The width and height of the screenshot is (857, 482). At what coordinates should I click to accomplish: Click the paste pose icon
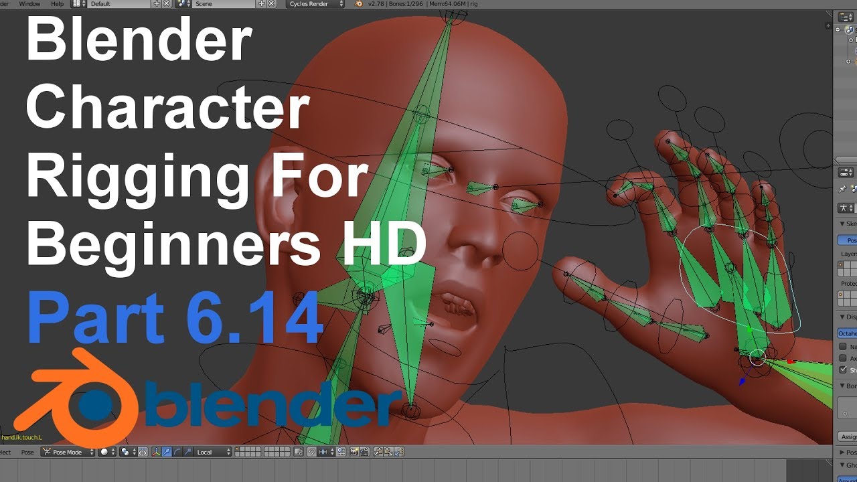(388, 453)
